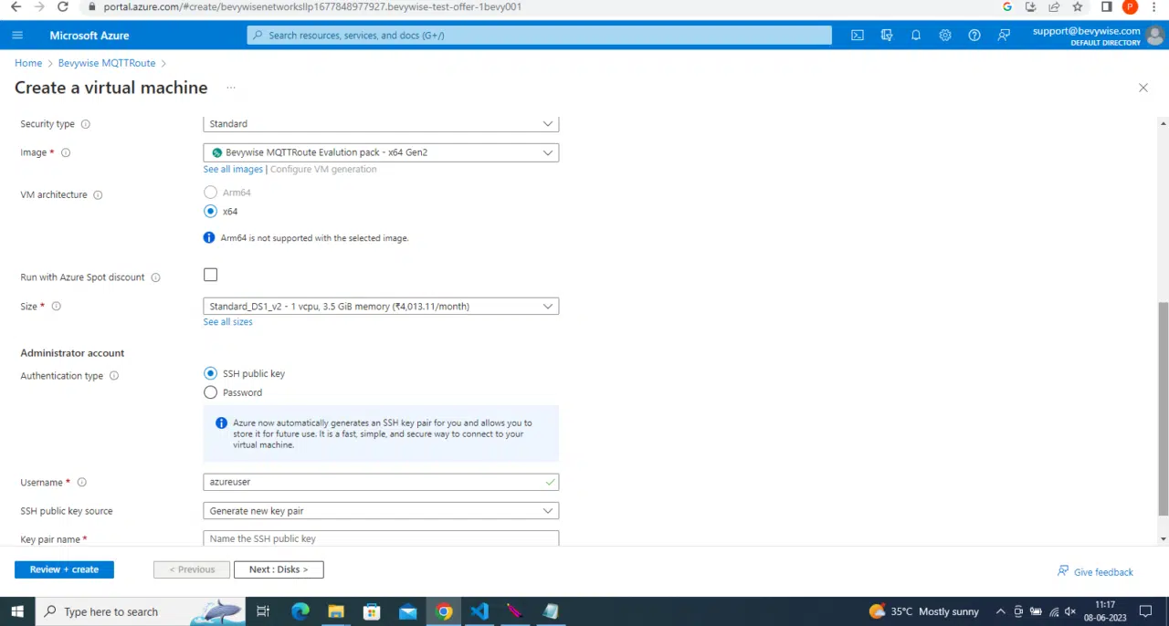Open the Help question mark

point(974,36)
